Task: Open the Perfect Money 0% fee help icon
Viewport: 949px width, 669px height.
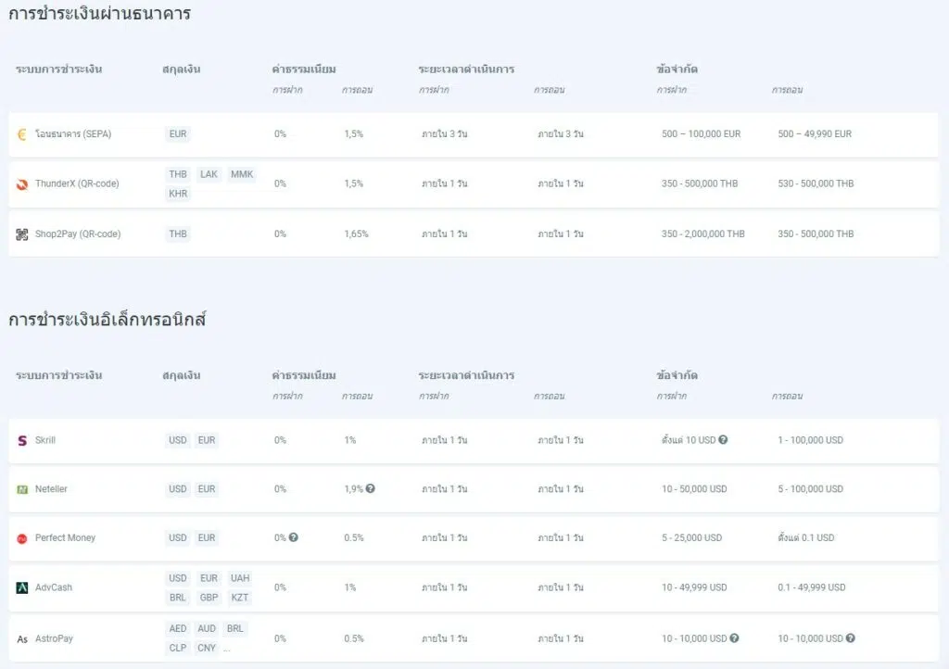Action: tap(294, 537)
